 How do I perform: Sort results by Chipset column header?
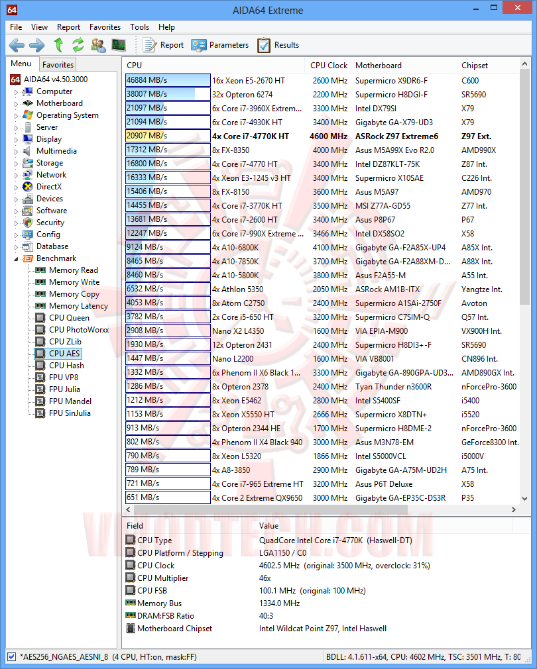[488, 66]
